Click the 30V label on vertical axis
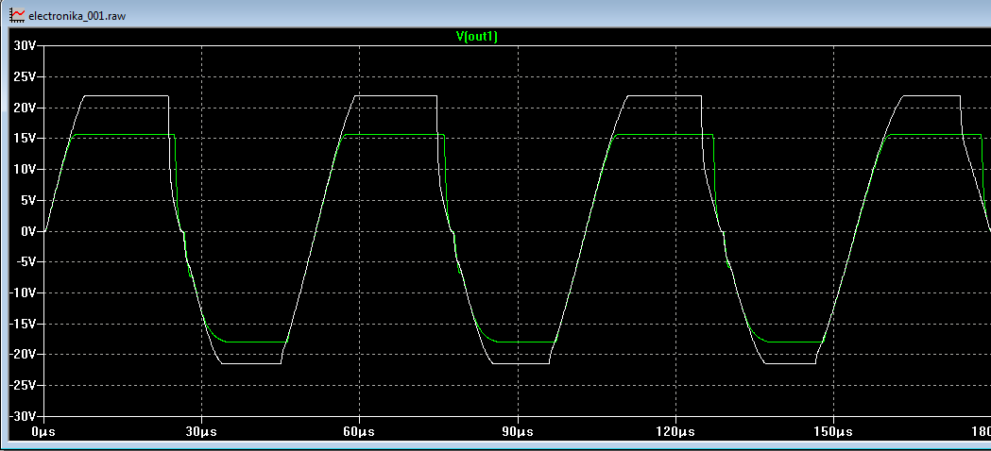 (26, 45)
